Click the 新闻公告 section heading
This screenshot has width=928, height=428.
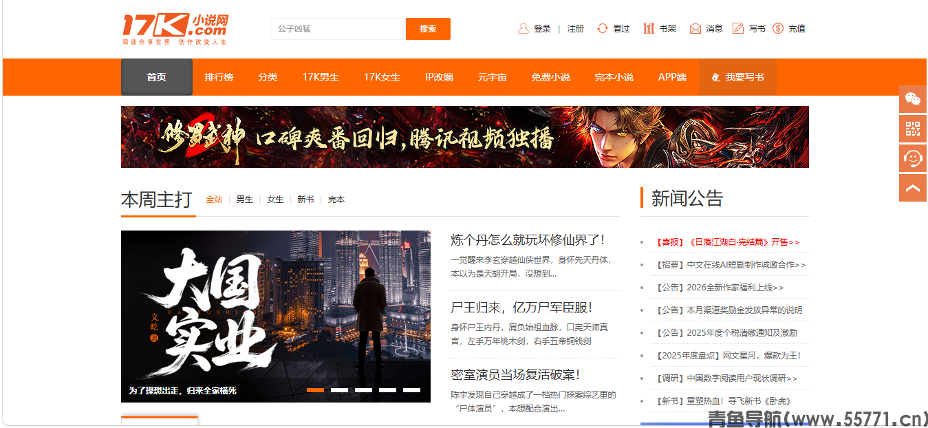click(687, 199)
